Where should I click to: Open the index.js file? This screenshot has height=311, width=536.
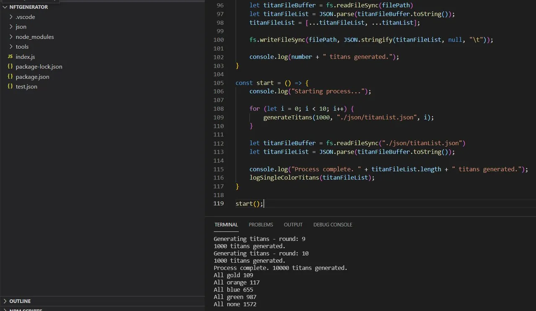pyautogui.click(x=25, y=57)
